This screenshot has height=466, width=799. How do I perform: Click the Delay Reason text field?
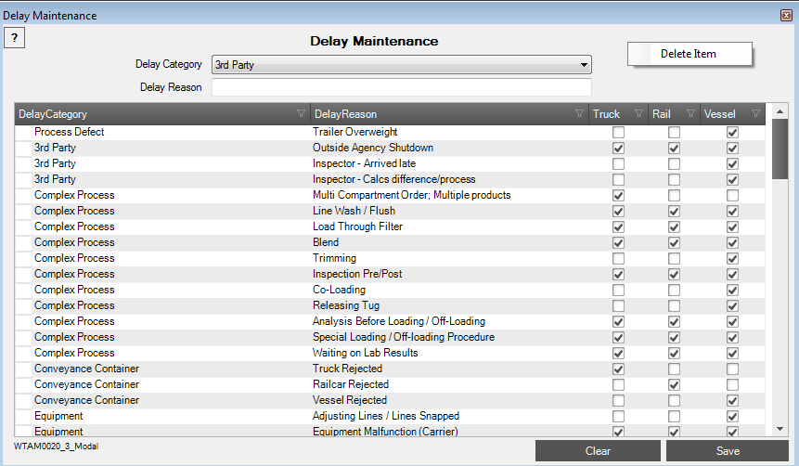[x=401, y=88]
